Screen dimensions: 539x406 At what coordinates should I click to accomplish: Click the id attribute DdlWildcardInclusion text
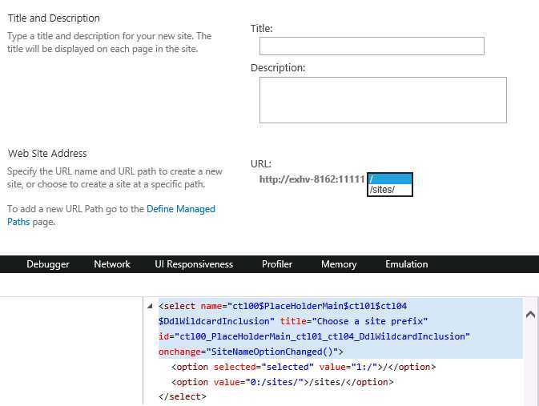[314, 336]
